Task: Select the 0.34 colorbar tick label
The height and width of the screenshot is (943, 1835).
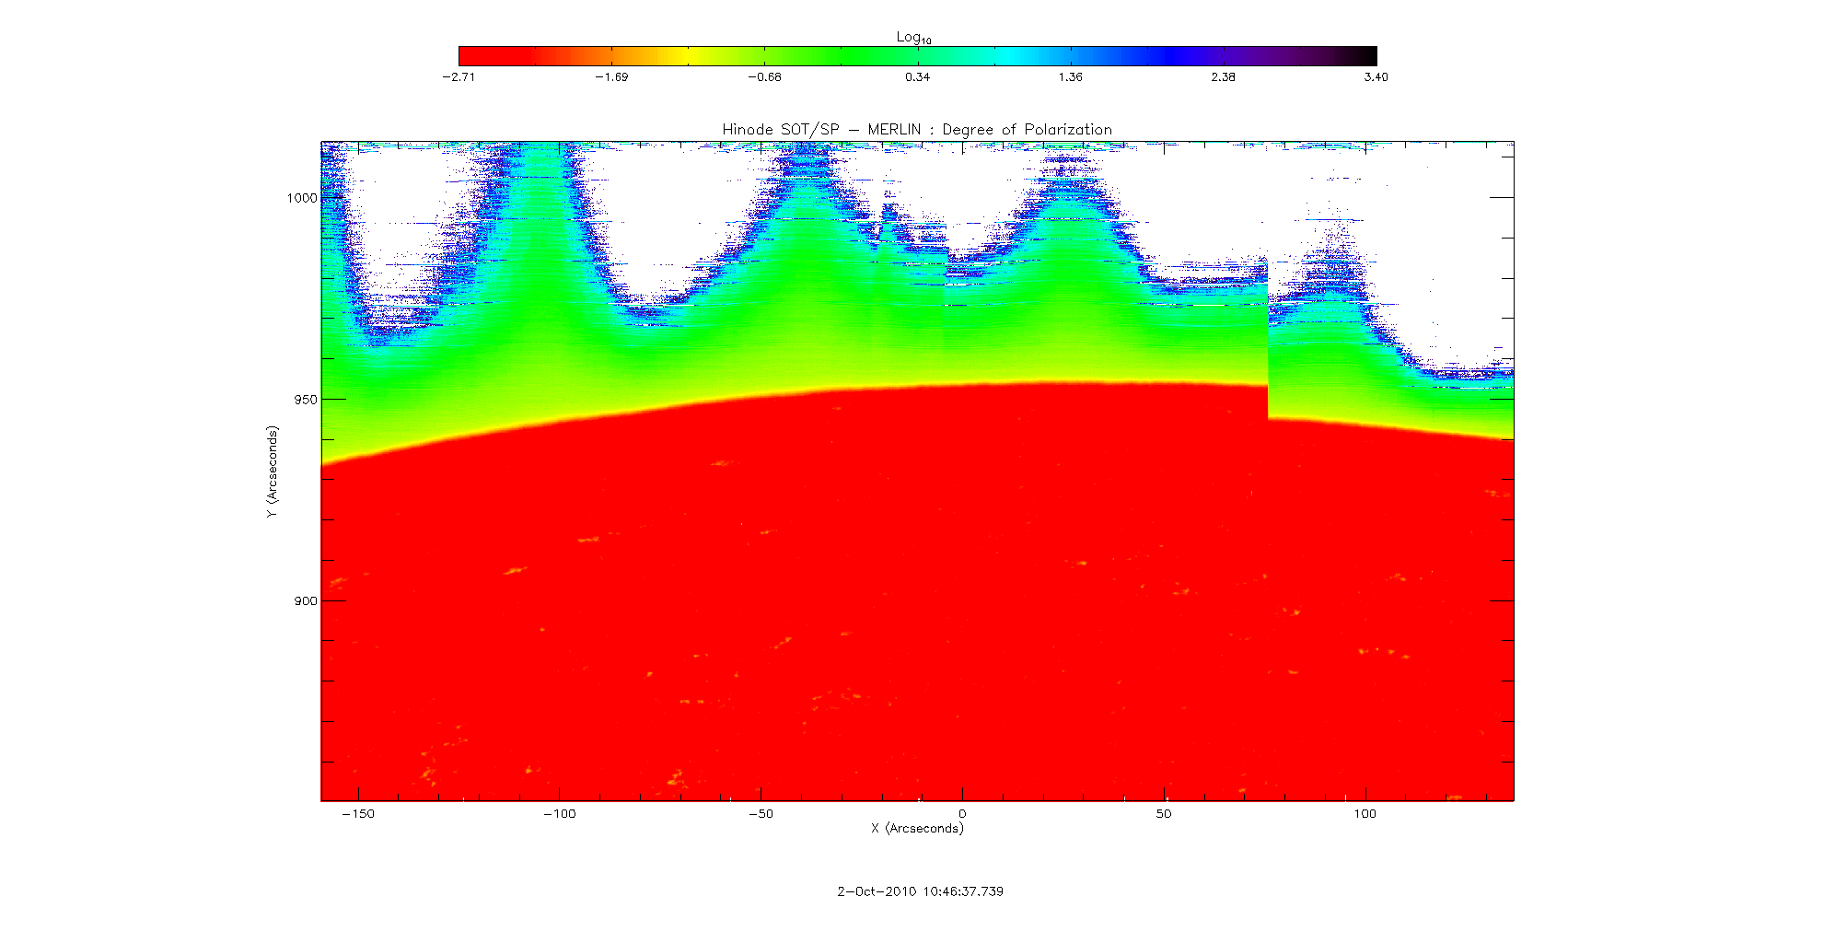Action: pyautogui.click(x=917, y=77)
